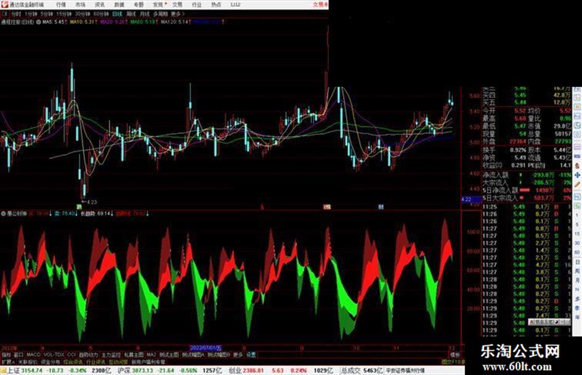The width and height of the screenshot is (582, 375).
Task: Select the 月线 monthly period
Action: click(x=144, y=14)
